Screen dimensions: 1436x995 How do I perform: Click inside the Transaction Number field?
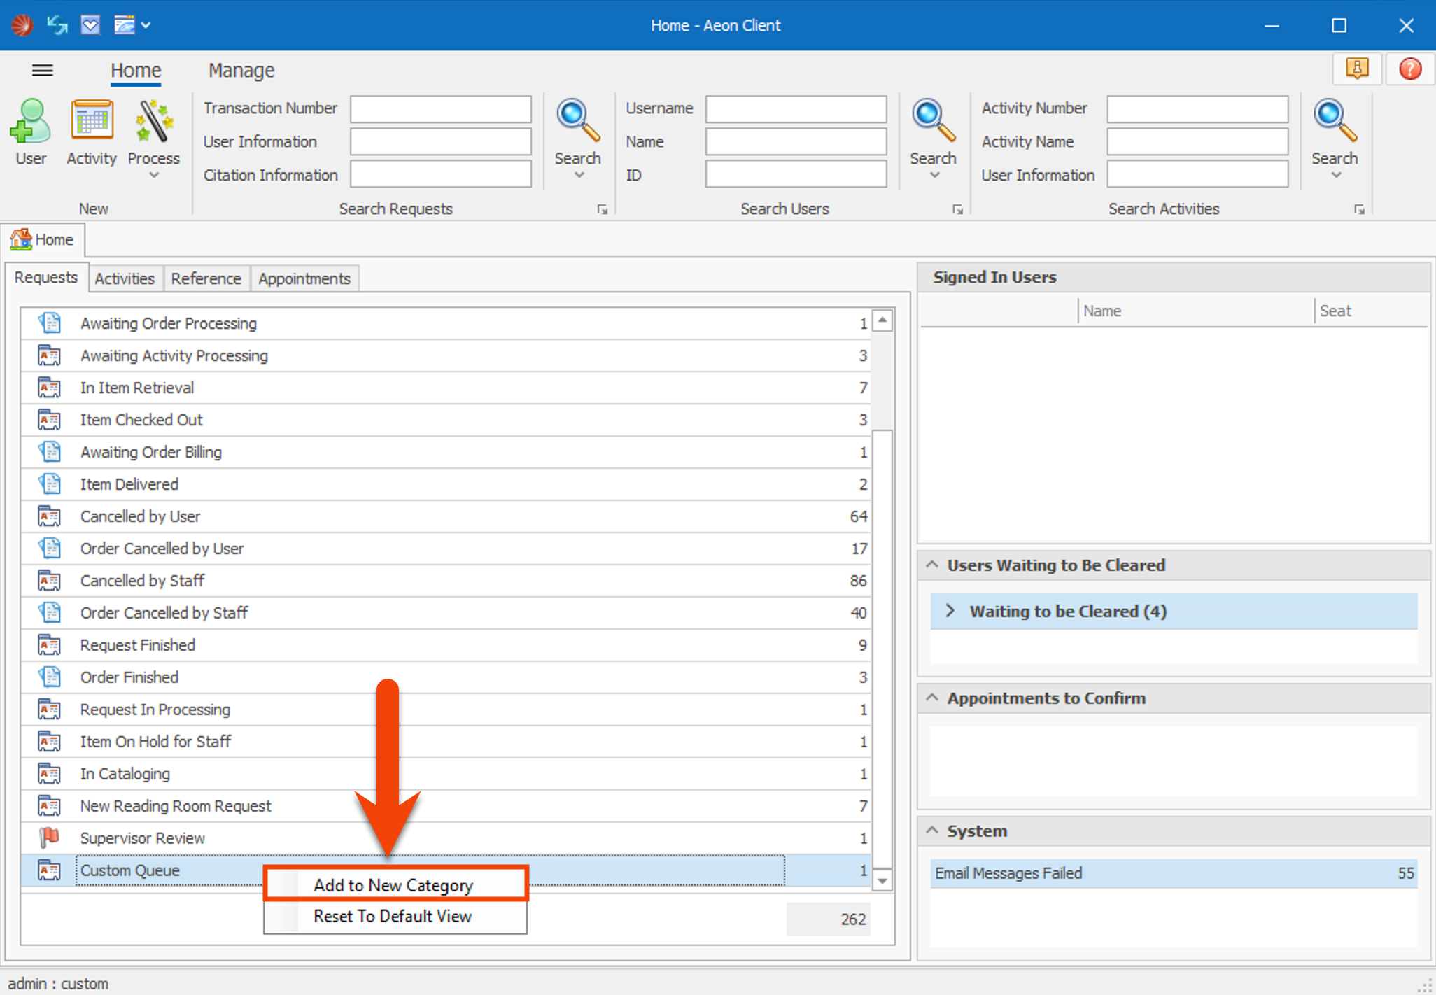coord(439,108)
